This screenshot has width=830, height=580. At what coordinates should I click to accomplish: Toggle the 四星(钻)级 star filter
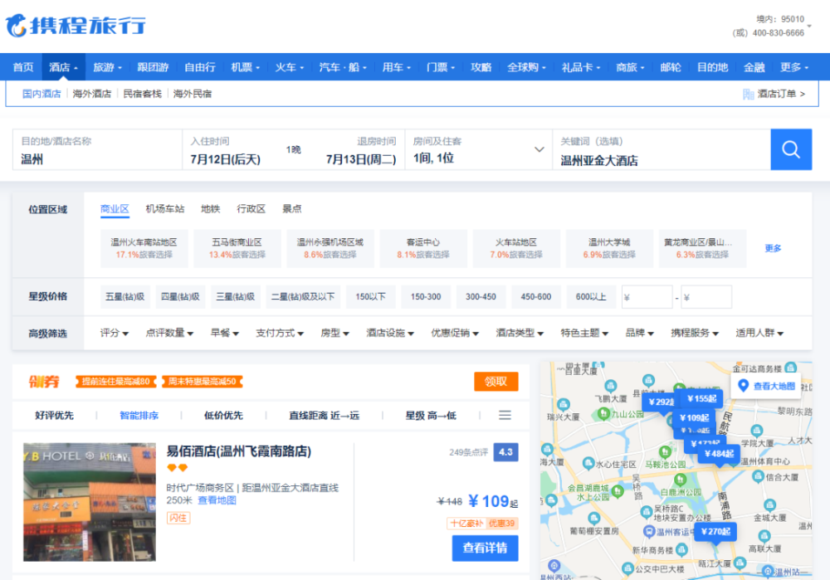(180, 297)
